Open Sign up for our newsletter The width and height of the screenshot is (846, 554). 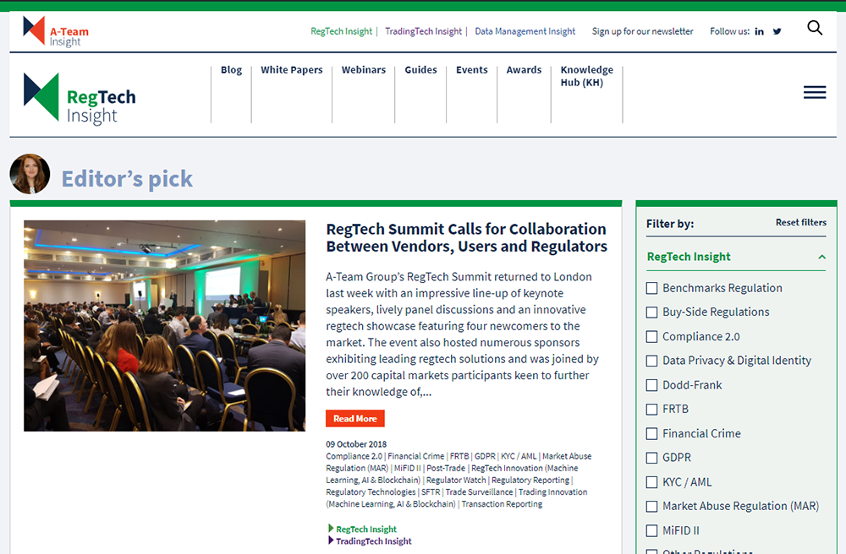(x=642, y=31)
